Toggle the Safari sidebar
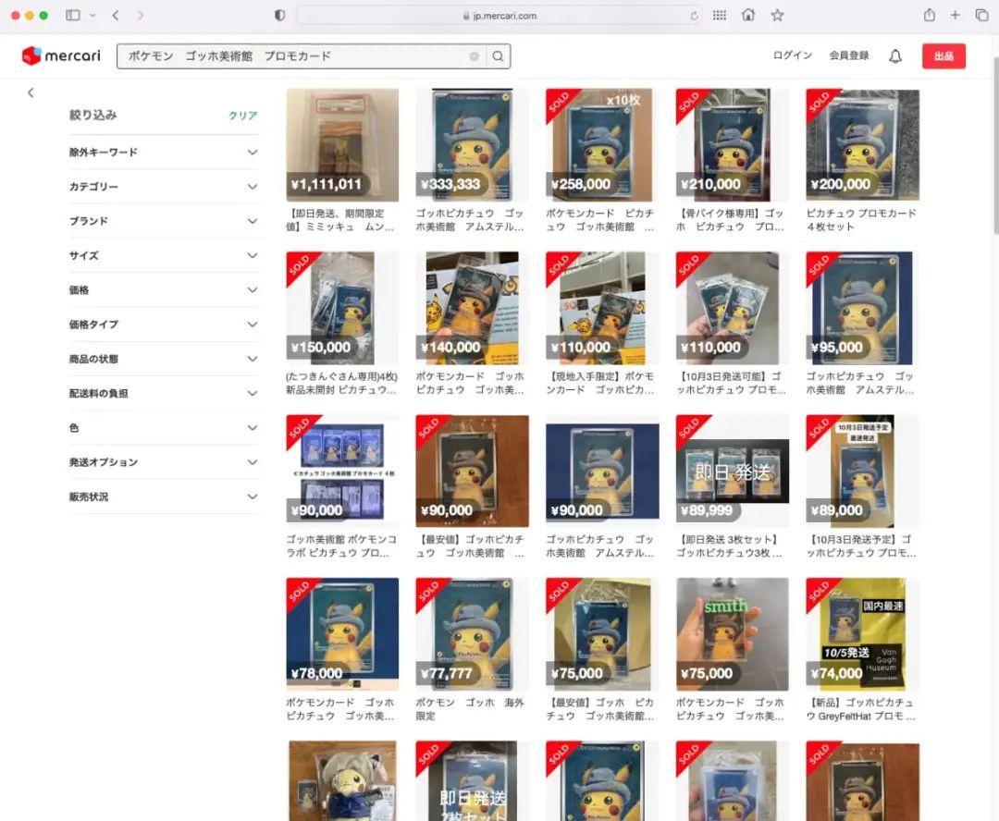 click(73, 15)
